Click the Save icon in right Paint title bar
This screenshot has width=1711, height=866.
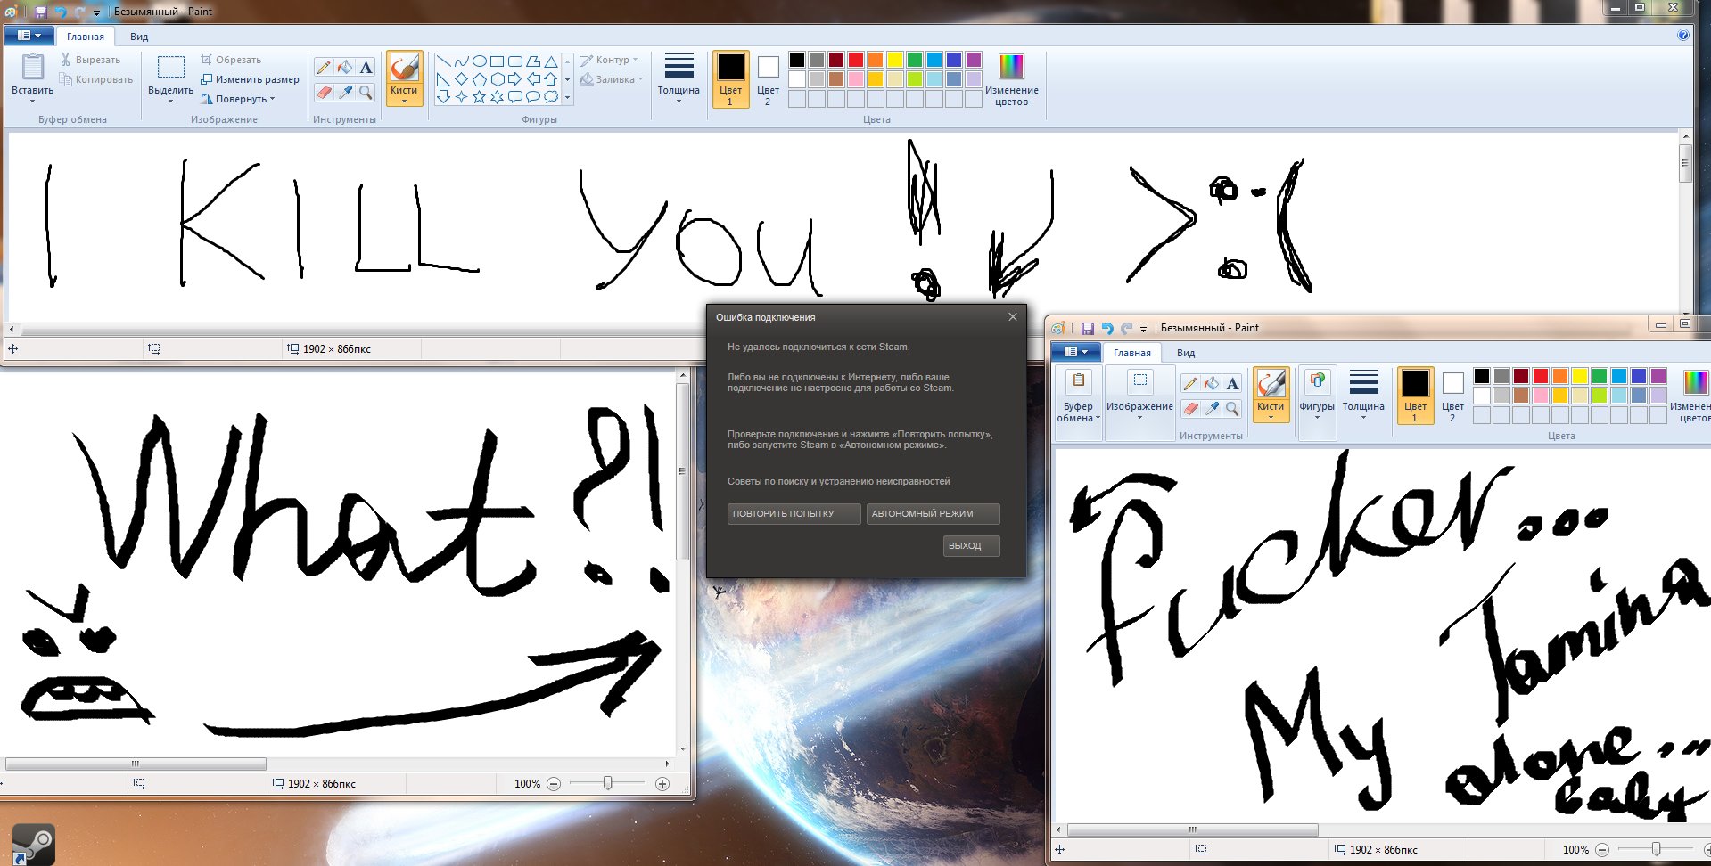pyautogui.click(x=1087, y=328)
